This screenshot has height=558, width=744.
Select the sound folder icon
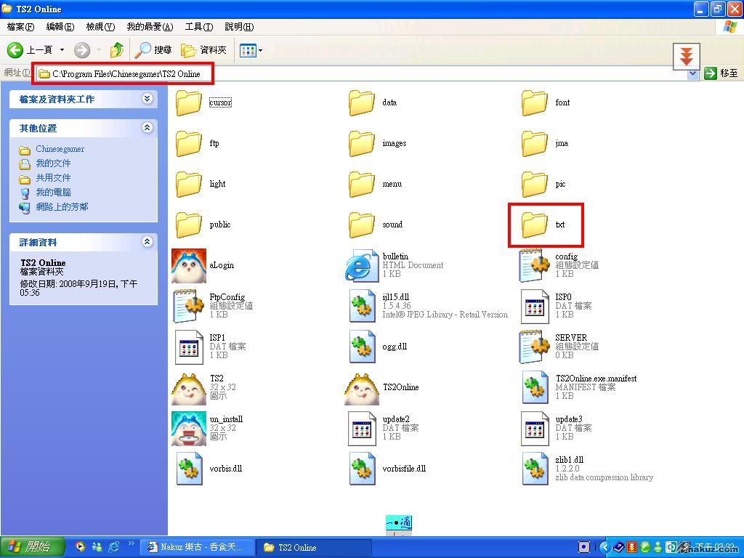(362, 225)
